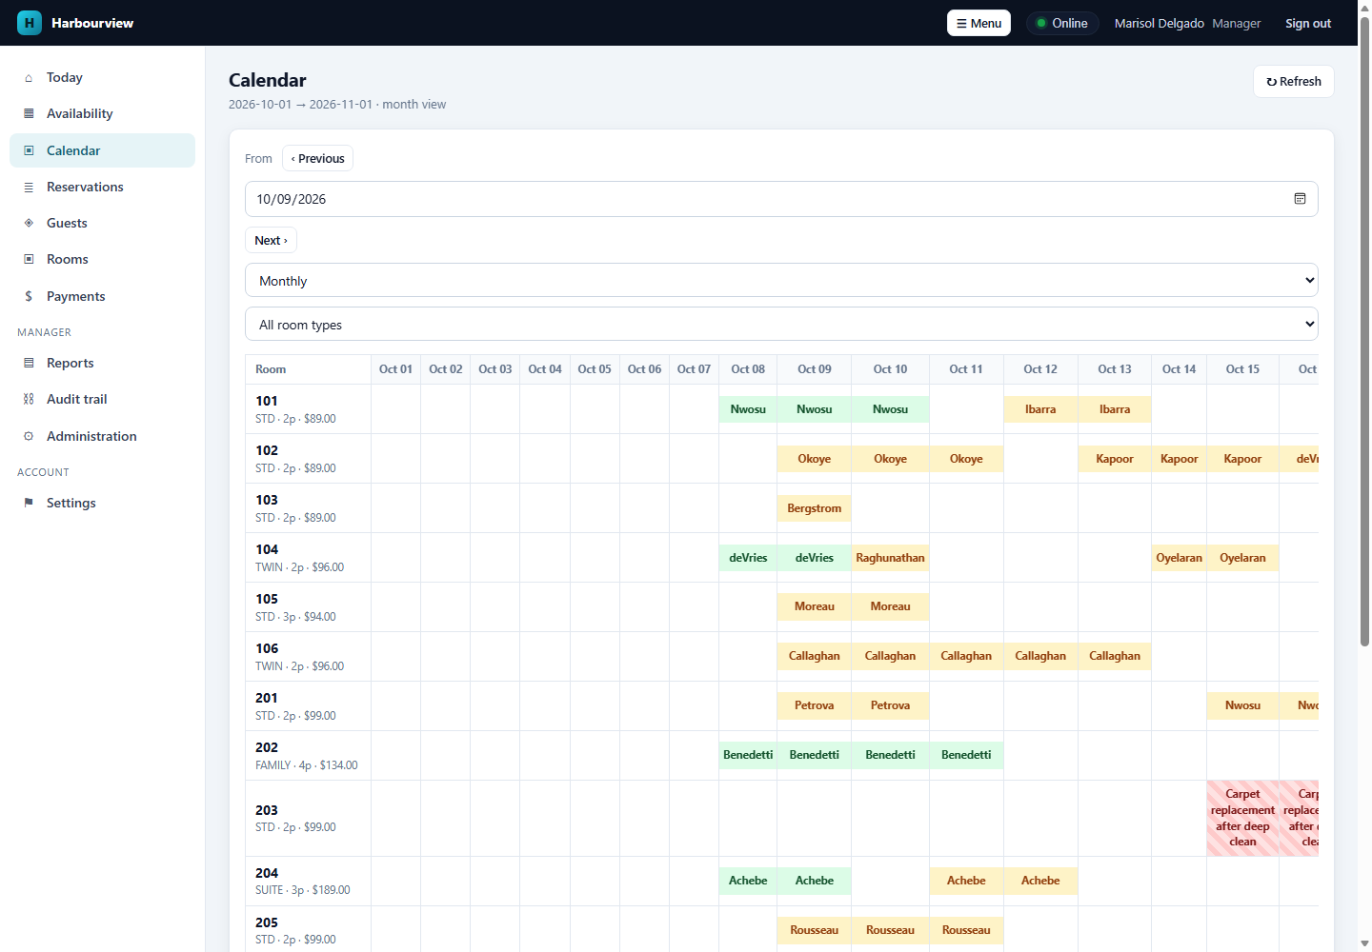Click Marisol Delgado user name
This screenshot has width=1372, height=952.
pos(1160,24)
